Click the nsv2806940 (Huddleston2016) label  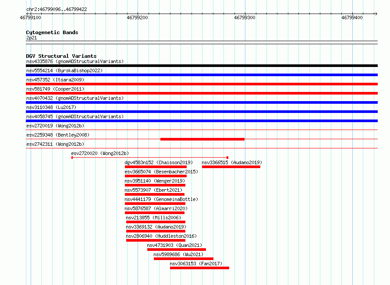[161, 236]
